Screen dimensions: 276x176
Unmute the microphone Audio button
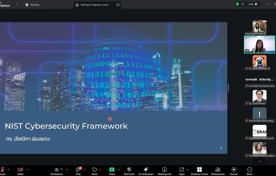(x=3, y=170)
